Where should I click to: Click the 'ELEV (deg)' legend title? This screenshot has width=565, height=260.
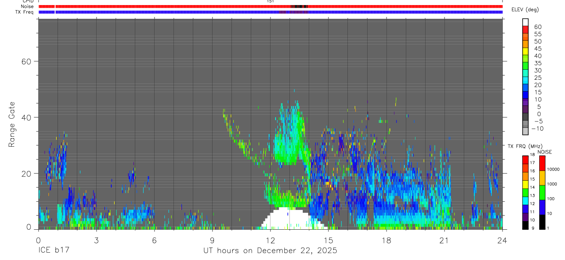[525, 9]
